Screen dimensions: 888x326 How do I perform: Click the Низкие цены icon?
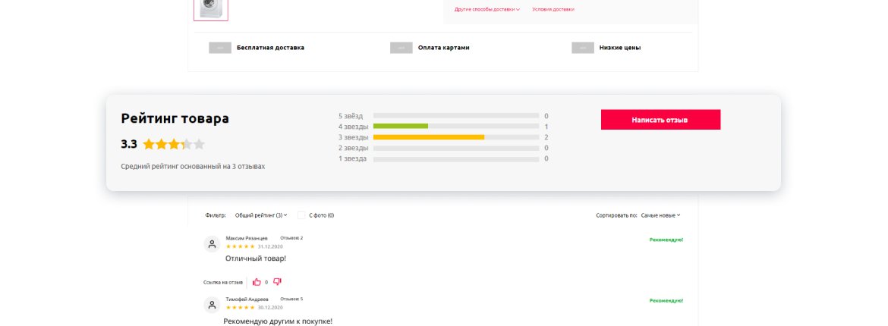tap(583, 48)
